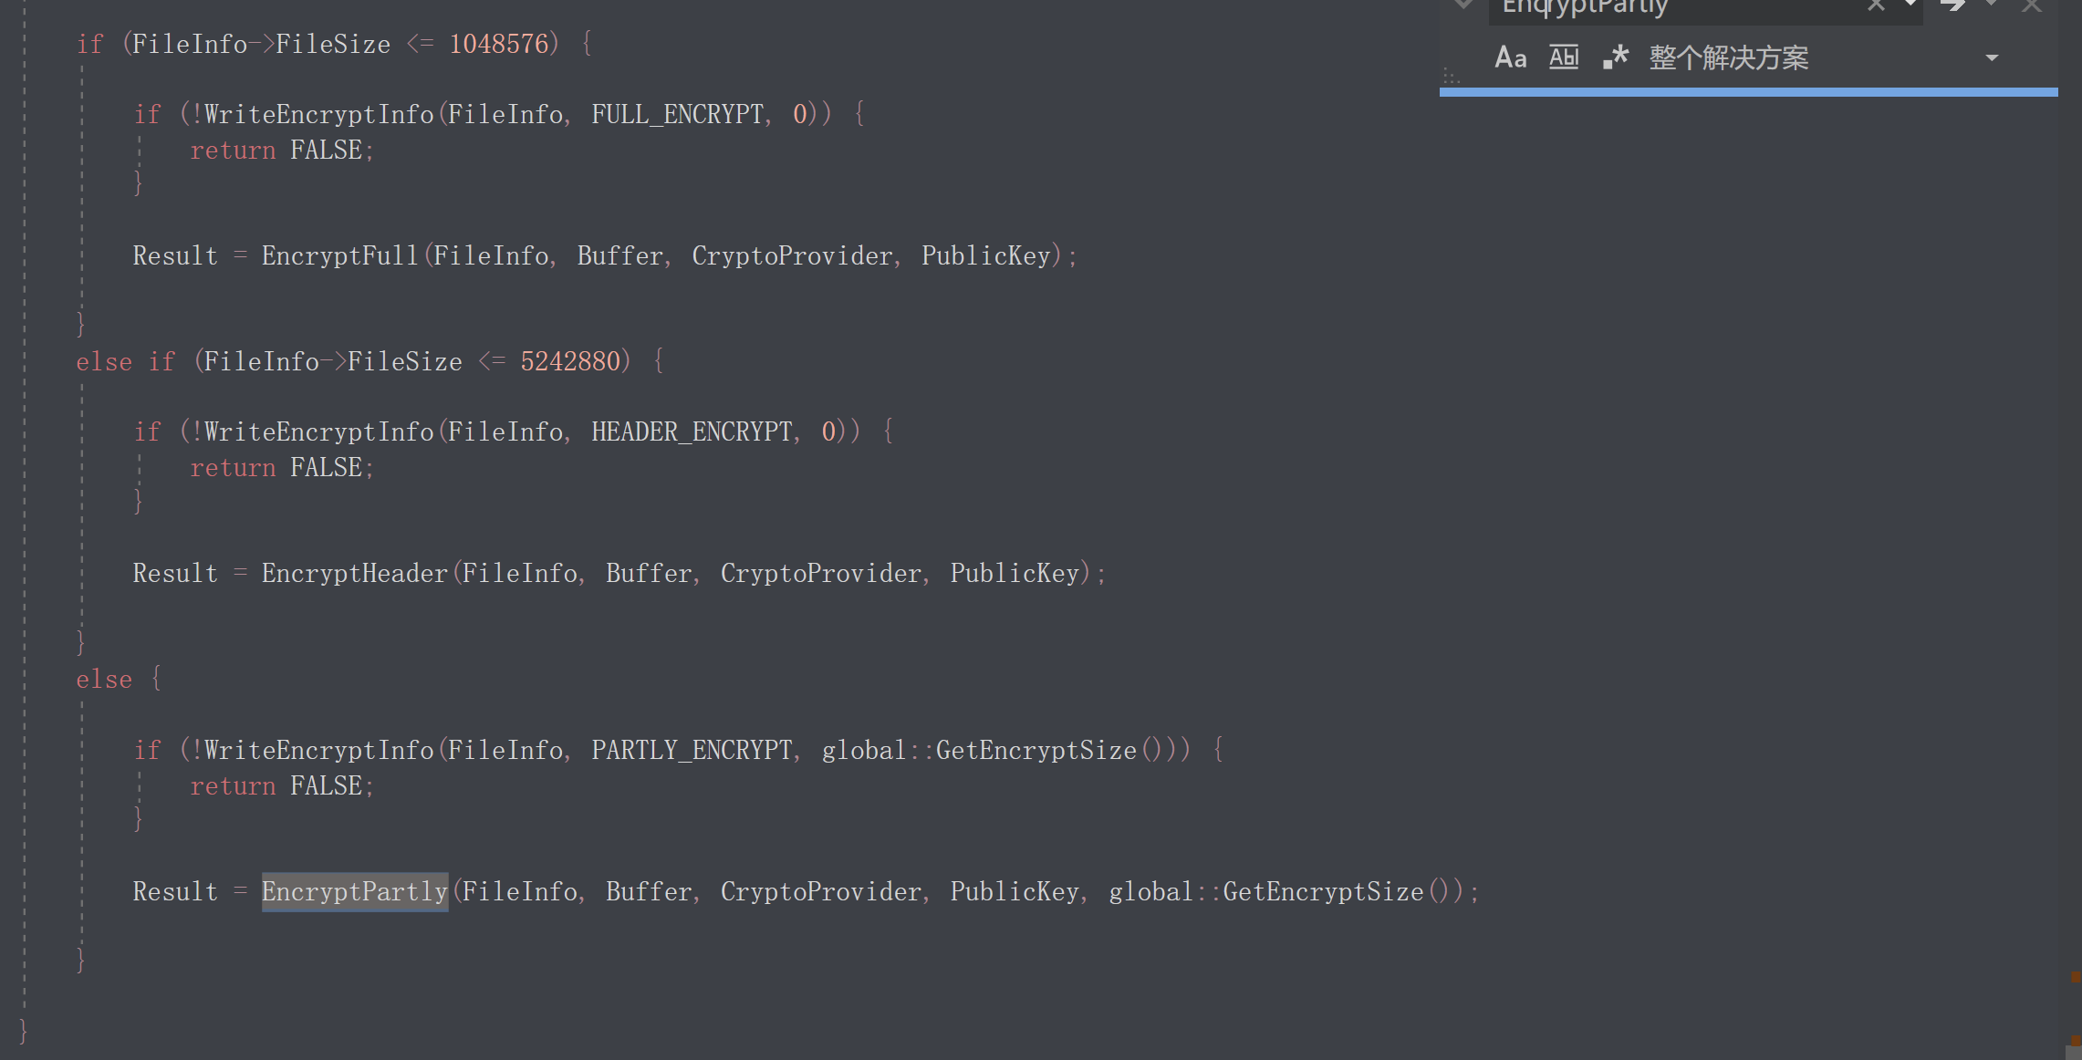Place cursor on EncryptHeader function call
This screenshot has width=2082, height=1060.
[x=355, y=573]
